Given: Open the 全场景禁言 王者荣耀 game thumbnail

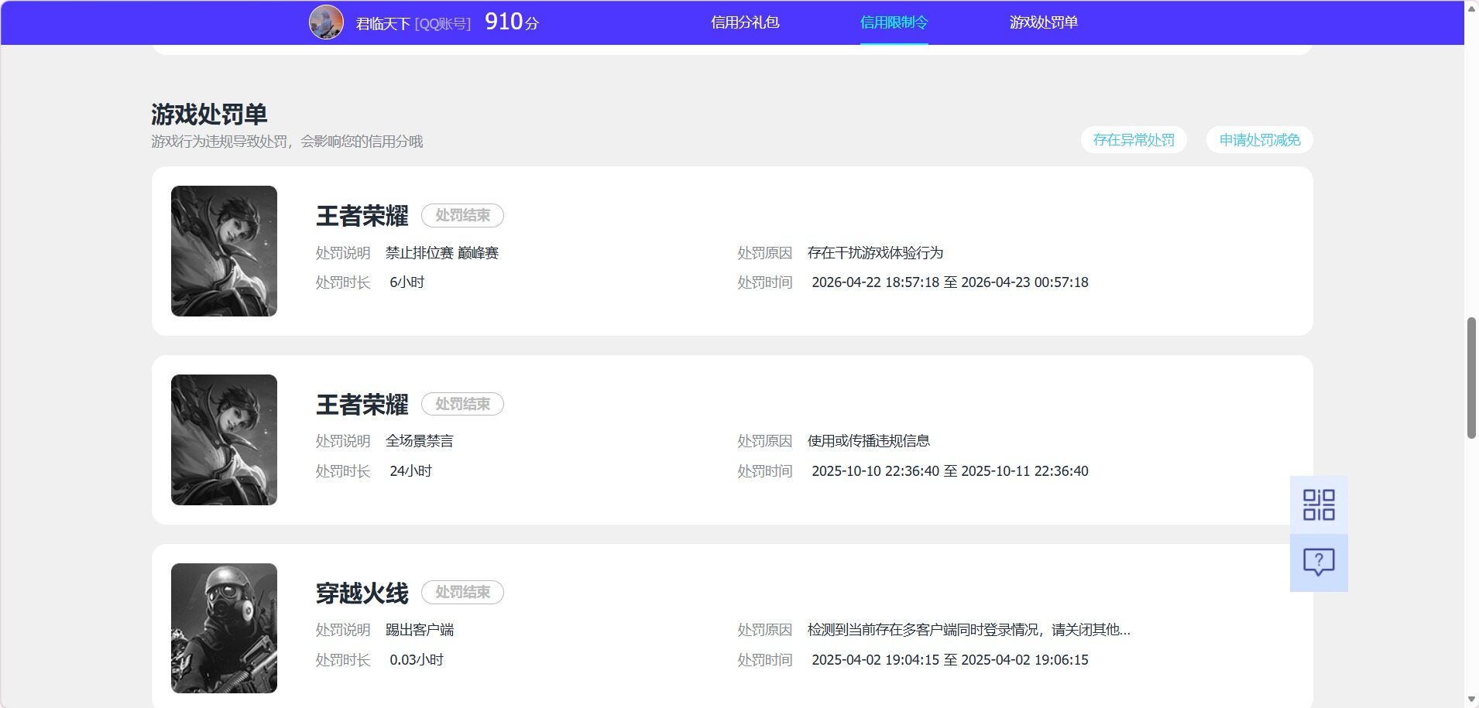Looking at the screenshot, I should coord(224,440).
